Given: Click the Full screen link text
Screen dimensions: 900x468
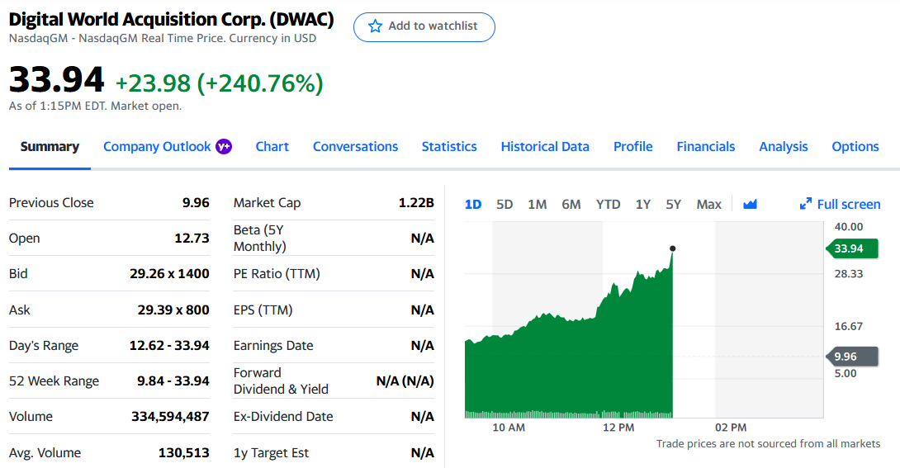Looking at the screenshot, I should coord(848,204).
